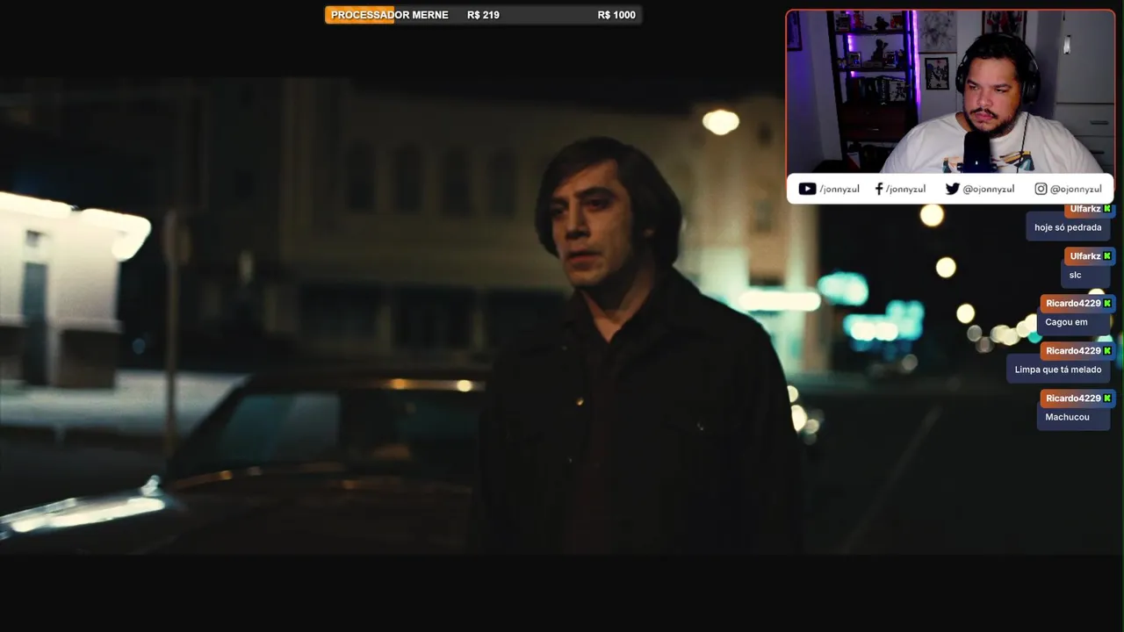
Task: Click the badge beside Ricardo4229 above "Cagou em"
Action: tap(1107, 304)
